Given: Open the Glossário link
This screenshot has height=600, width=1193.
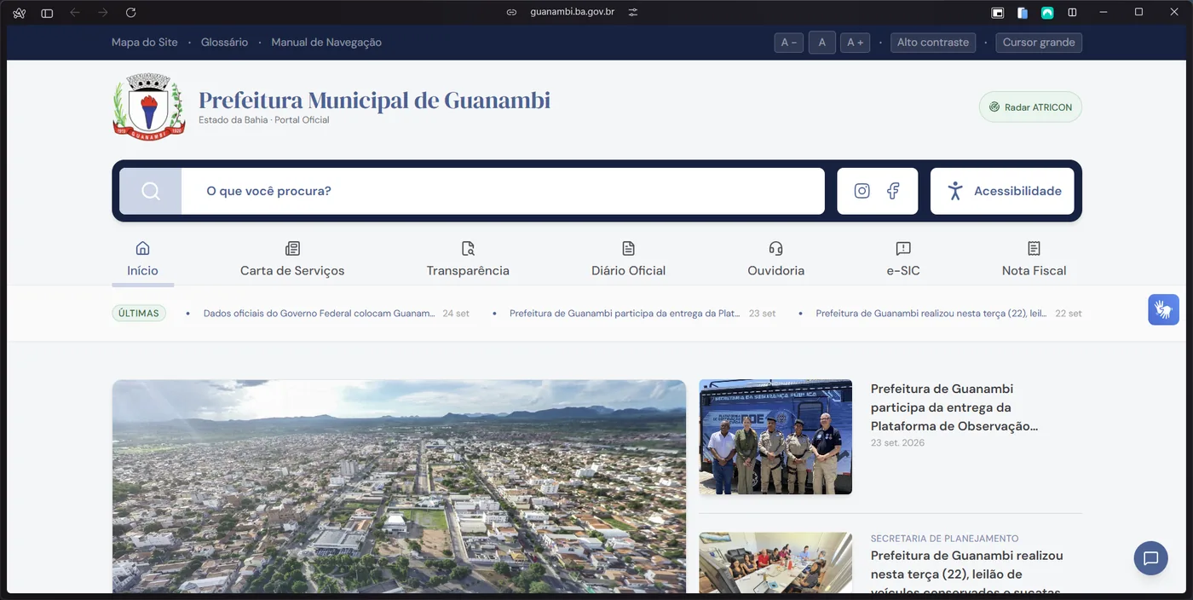Looking at the screenshot, I should (224, 43).
